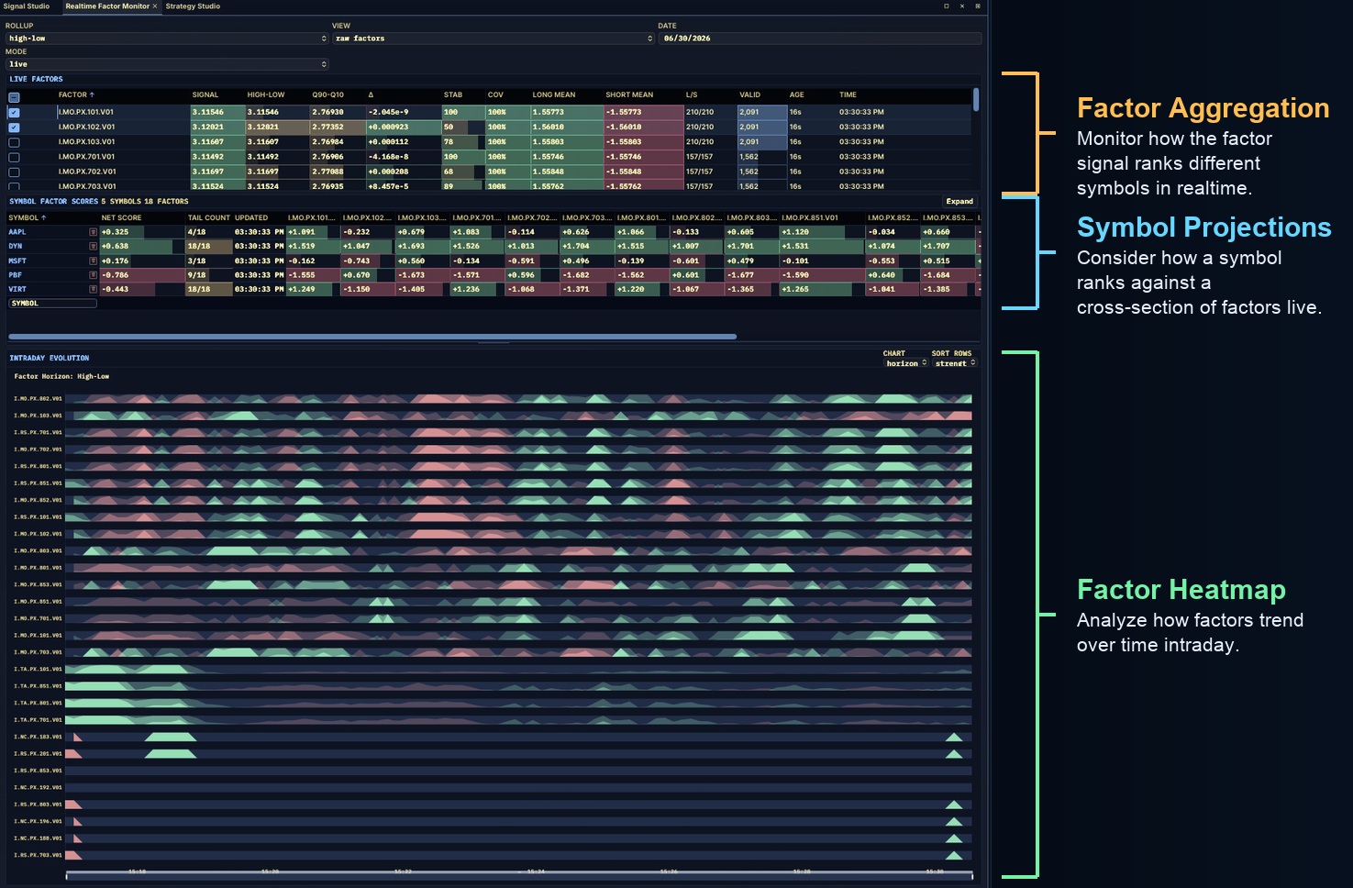This screenshot has width=1353, height=888.
Task: Sort by the HIGH-LOW column header
Action: click(x=266, y=94)
